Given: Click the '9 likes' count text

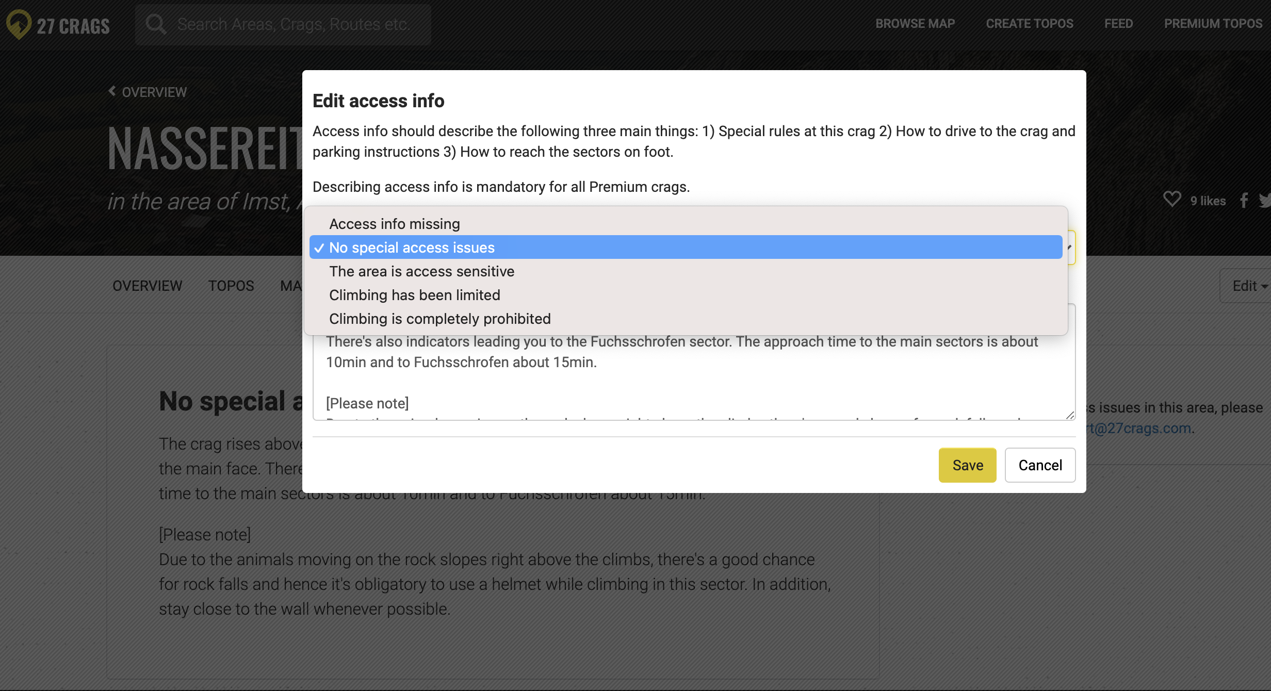Looking at the screenshot, I should point(1208,201).
